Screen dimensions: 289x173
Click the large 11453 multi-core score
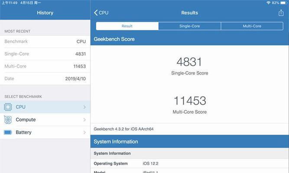click(x=190, y=101)
